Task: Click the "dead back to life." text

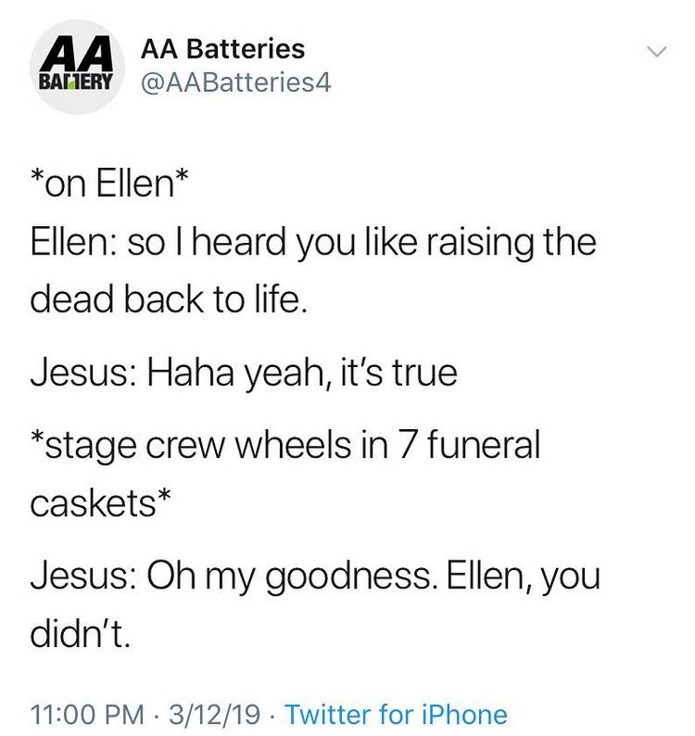Action: (167, 301)
